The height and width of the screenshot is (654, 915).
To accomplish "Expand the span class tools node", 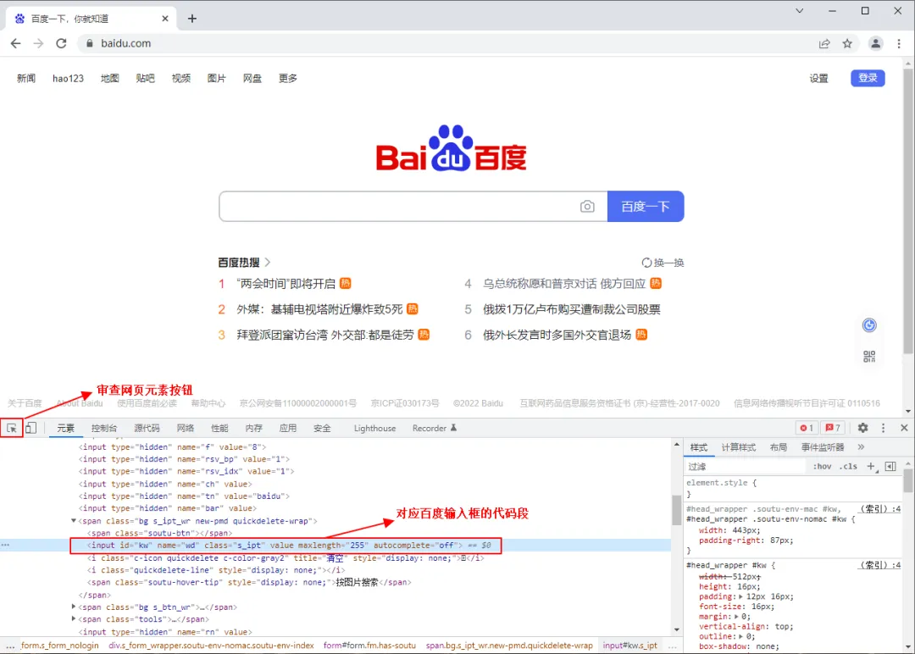I will pyautogui.click(x=74, y=619).
